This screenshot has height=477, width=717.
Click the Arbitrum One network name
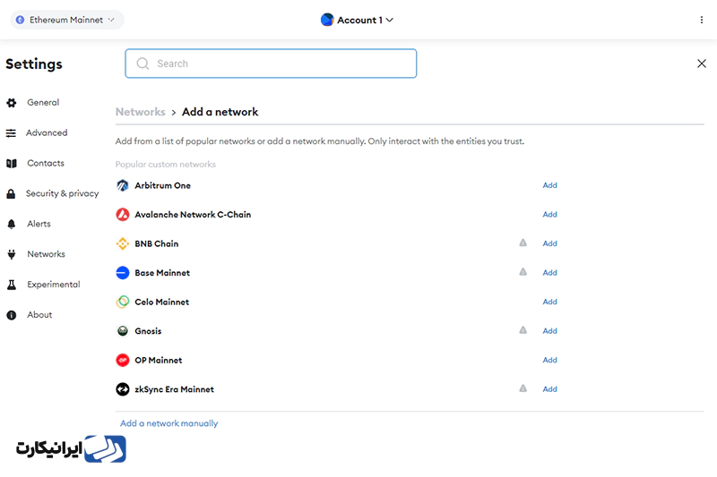click(x=162, y=185)
